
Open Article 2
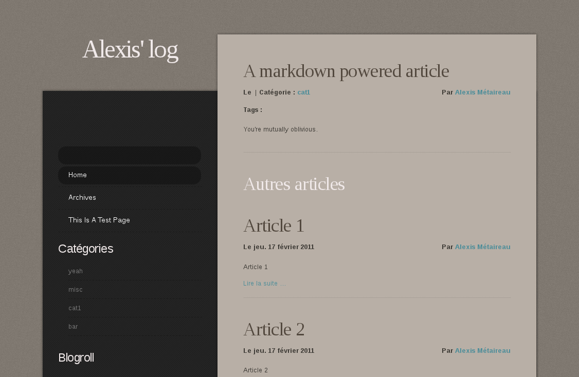click(x=274, y=329)
